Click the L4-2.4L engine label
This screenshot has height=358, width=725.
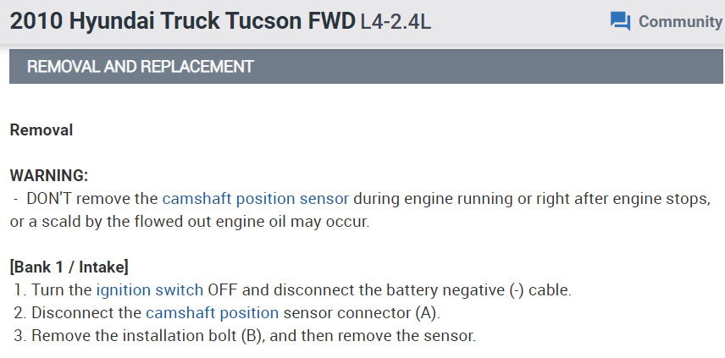point(396,21)
